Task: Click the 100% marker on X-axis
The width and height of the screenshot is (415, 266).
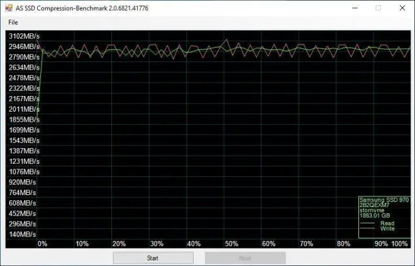Action: (400, 244)
